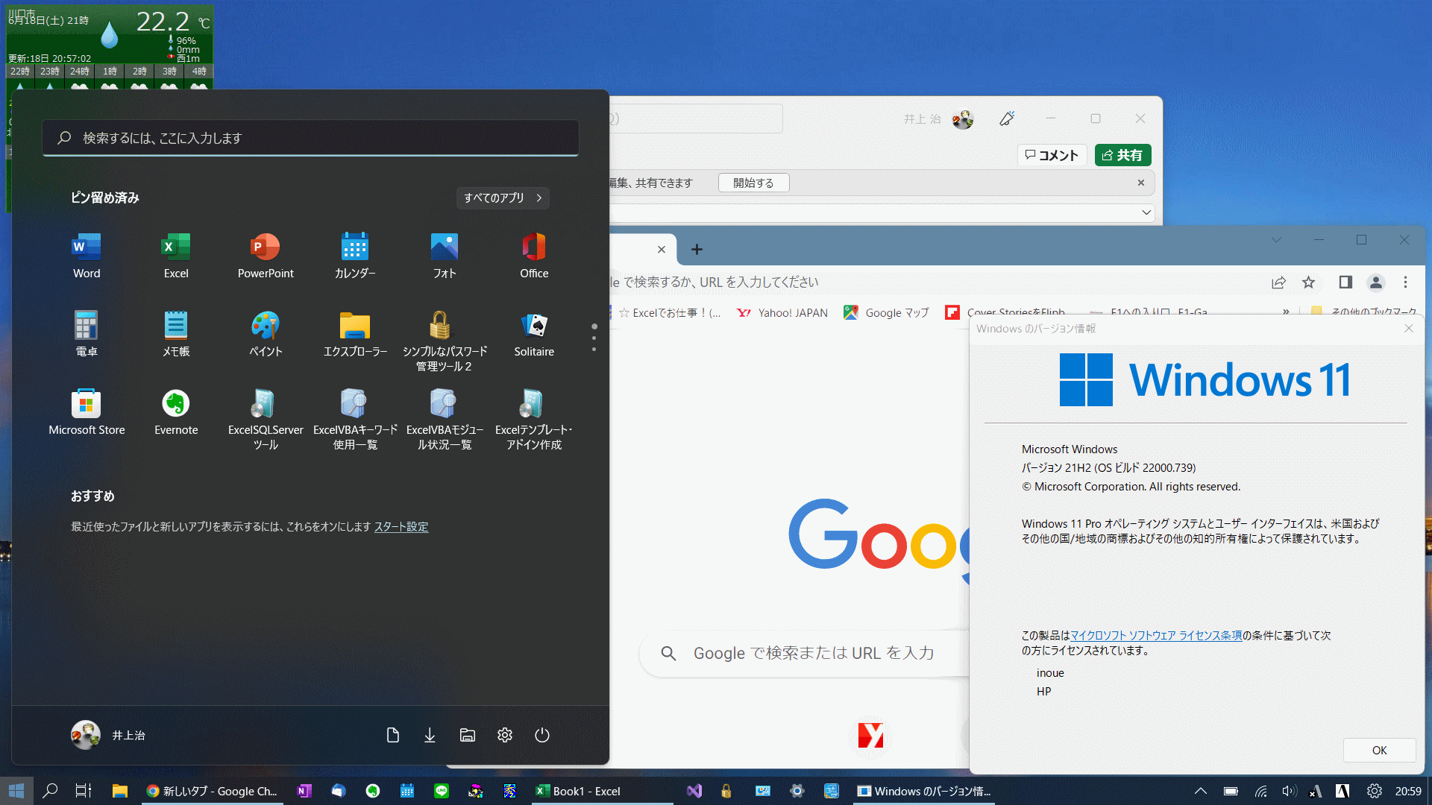Click コメント button in Excel window

(1052, 155)
